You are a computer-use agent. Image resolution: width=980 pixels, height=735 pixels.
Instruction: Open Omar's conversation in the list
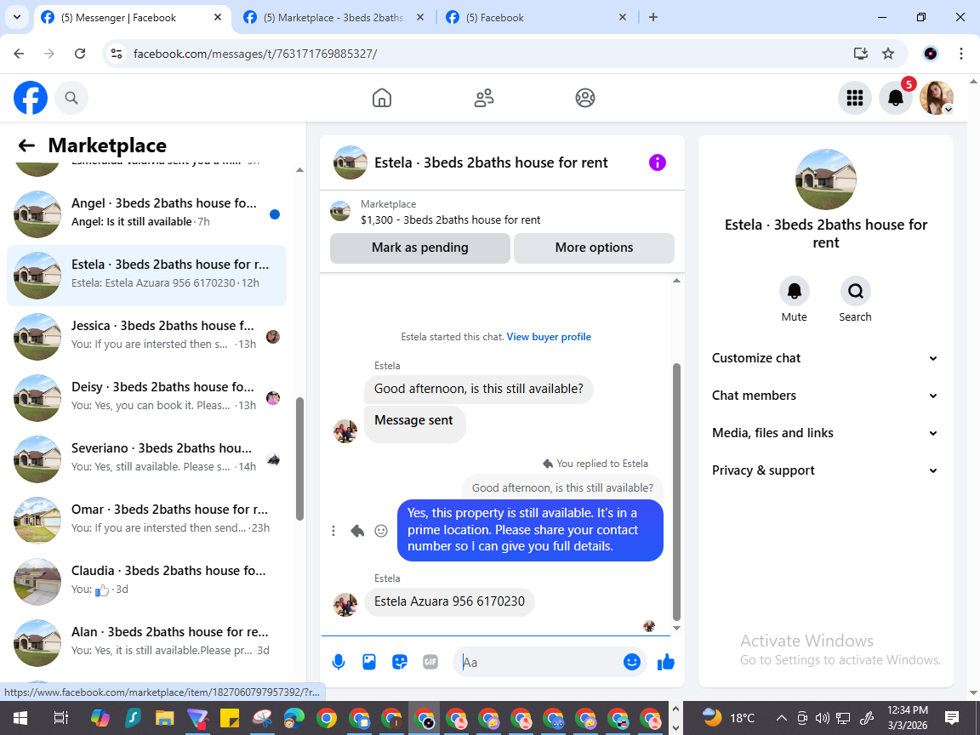pyautogui.click(x=146, y=521)
